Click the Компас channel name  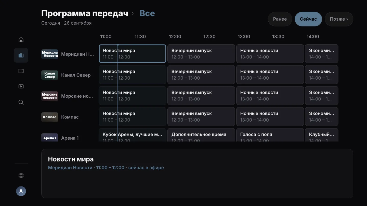tap(70, 117)
